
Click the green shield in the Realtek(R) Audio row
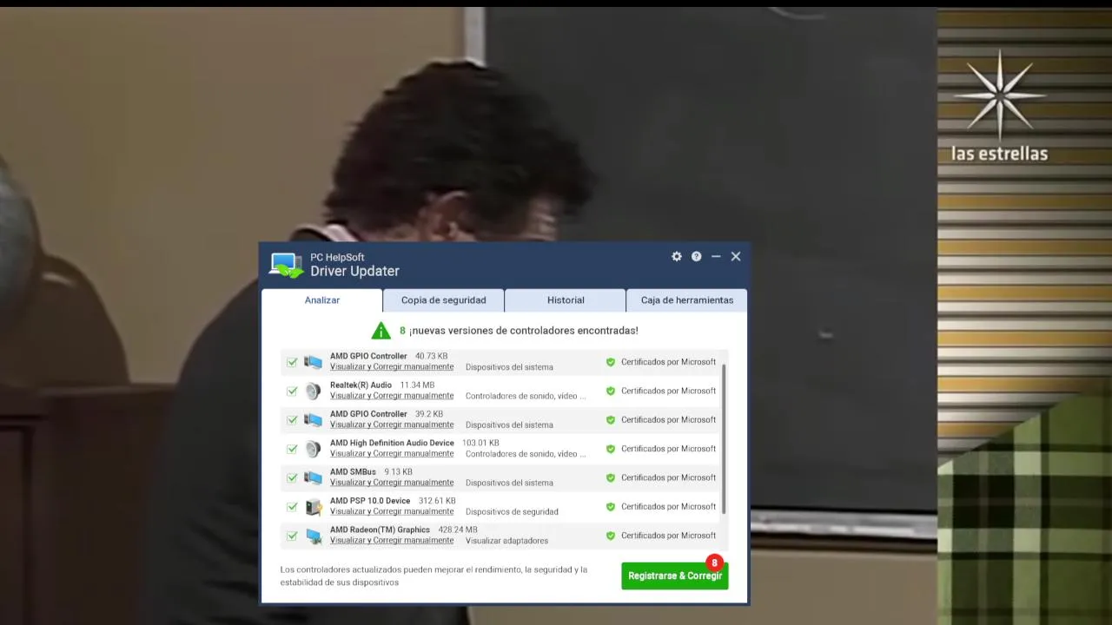[x=611, y=391]
